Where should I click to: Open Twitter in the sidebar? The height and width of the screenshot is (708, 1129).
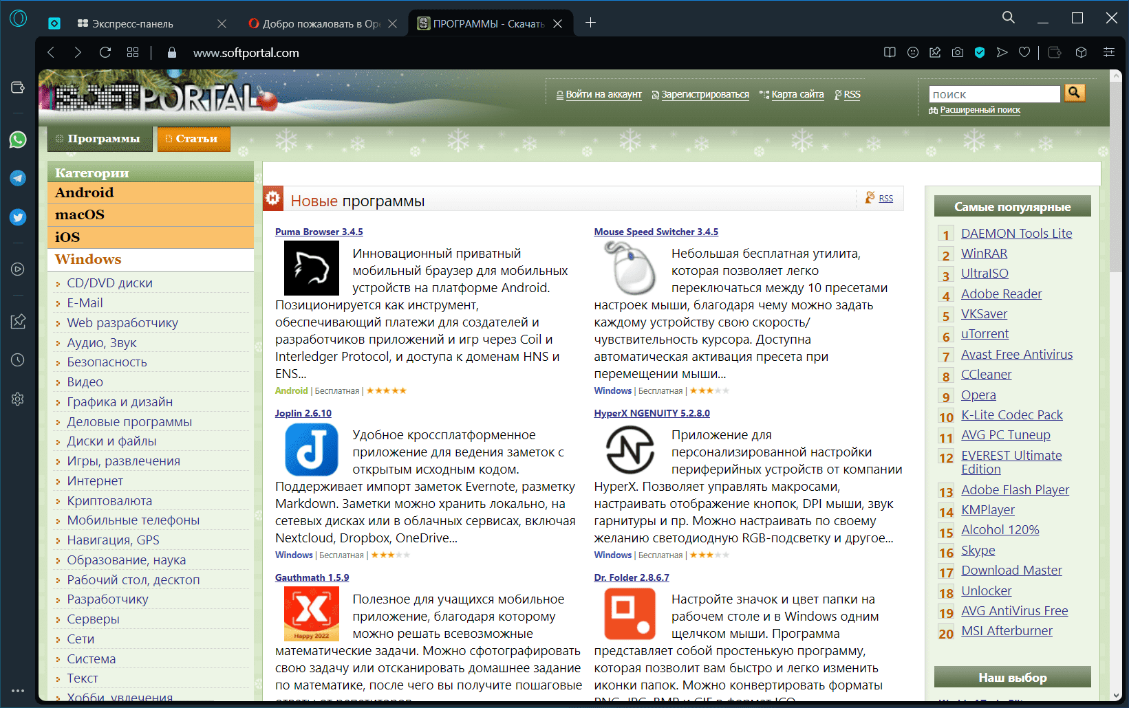pos(18,217)
